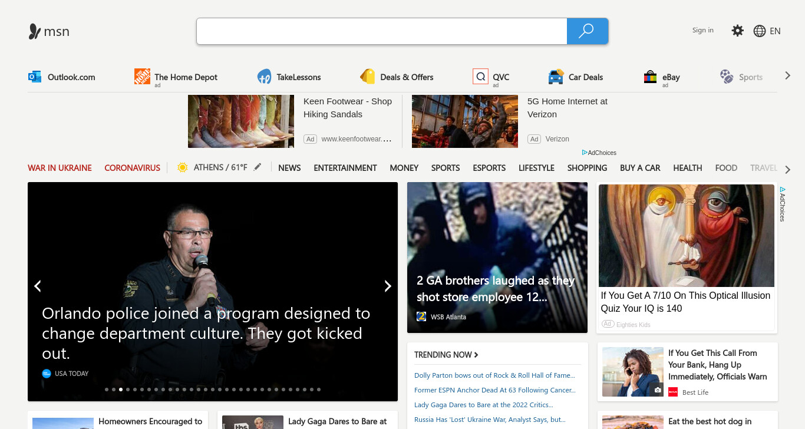
Task: Click the sun weather icon
Action: coord(183,167)
